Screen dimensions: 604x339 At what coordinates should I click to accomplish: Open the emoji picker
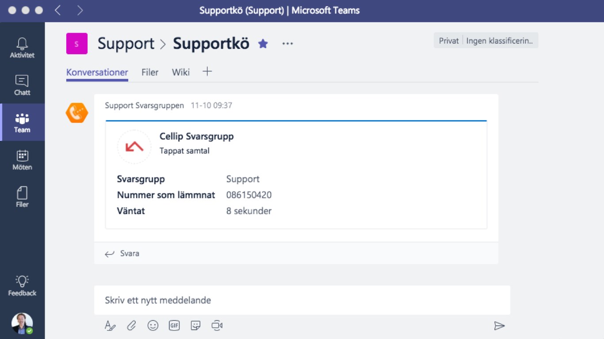[153, 326]
